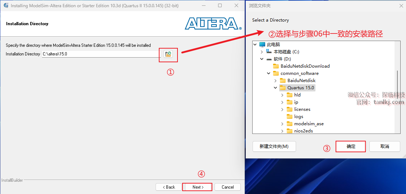Expand the nios2eds folder
This screenshot has width=406, height=194.
[x=282, y=131]
